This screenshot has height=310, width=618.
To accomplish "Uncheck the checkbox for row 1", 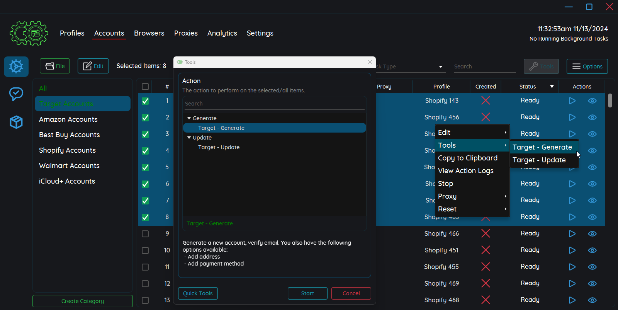I will 145,101.
